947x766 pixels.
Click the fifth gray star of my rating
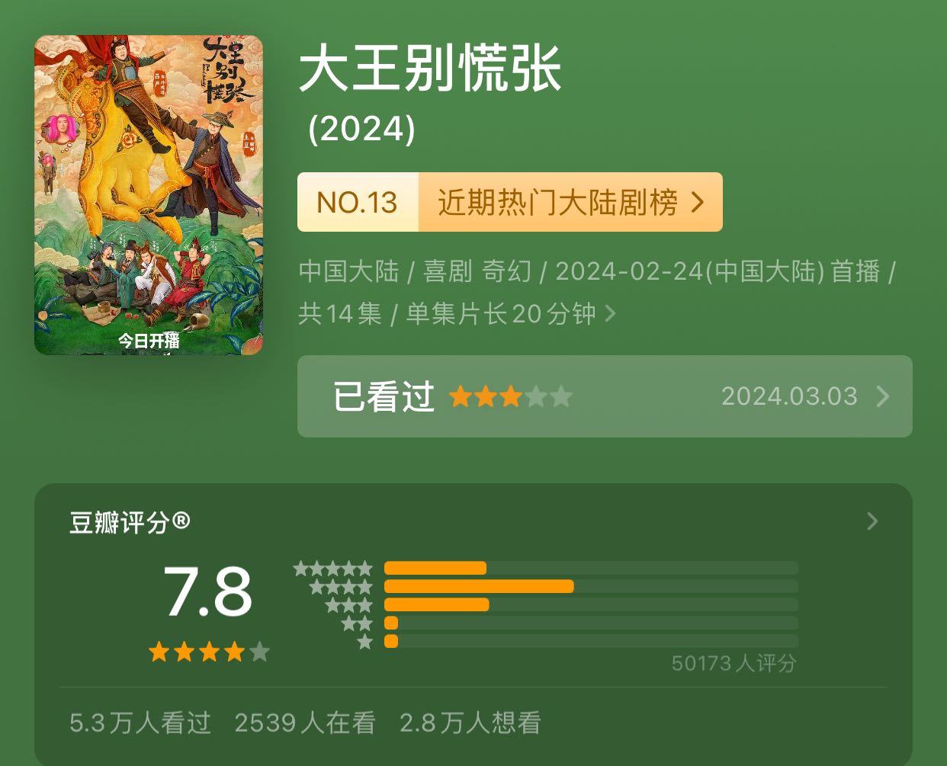tap(561, 397)
